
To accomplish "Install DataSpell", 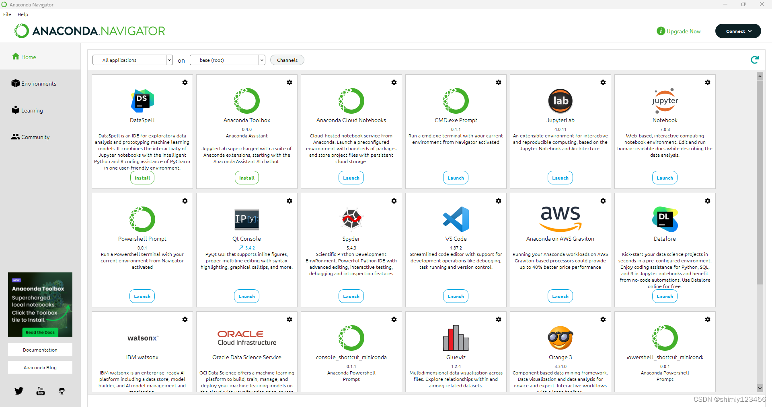I will point(142,178).
